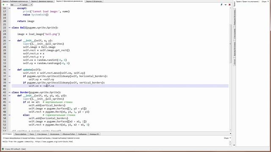Open the 'Стек Данных' bottom tab
The image size is (271, 152).
point(42,134)
